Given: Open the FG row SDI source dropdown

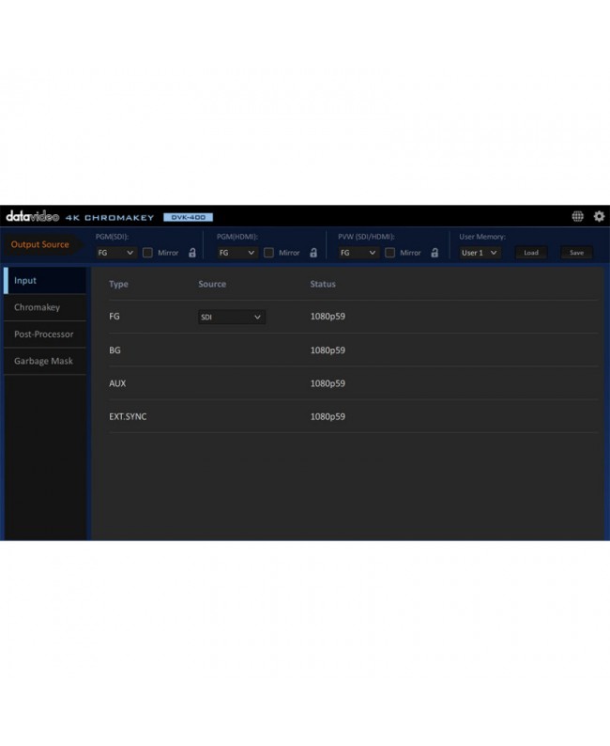Looking at the screenshot, I should (232, 317).
